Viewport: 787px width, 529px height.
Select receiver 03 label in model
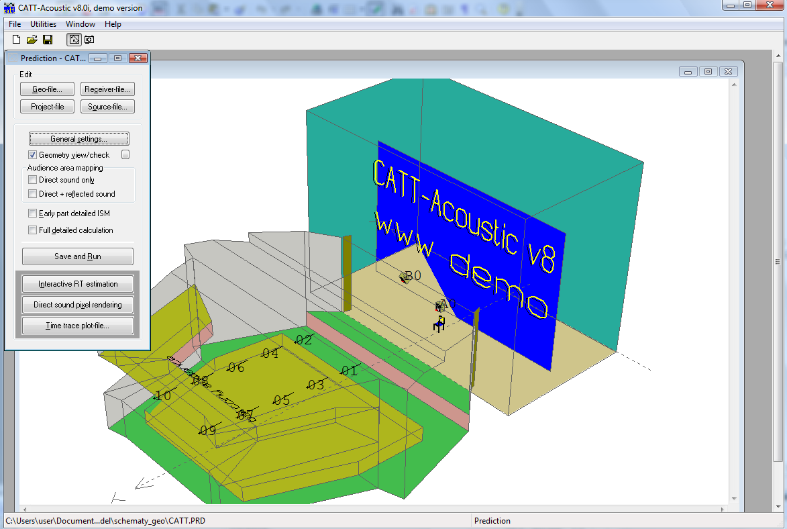(316, 385)
